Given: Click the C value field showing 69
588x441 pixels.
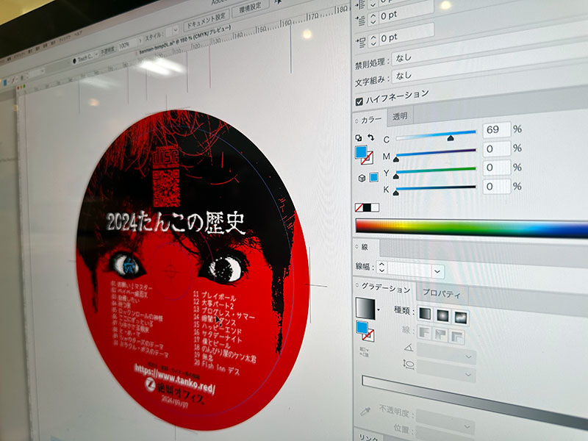Looking at the screenshot, I should pos(497,130).
